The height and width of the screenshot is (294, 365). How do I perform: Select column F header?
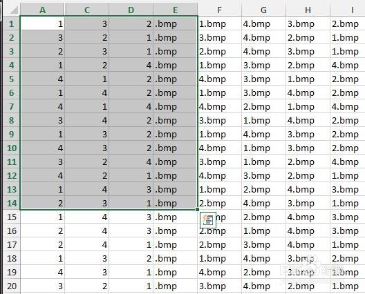coord(220,10)
